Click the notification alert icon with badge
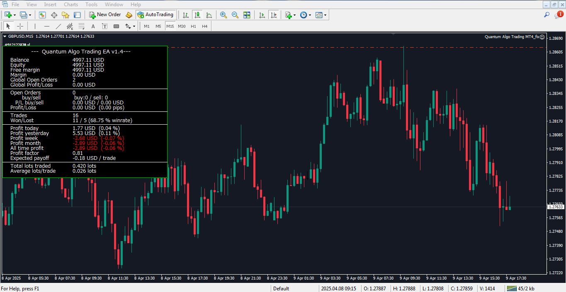 [558, 15]
